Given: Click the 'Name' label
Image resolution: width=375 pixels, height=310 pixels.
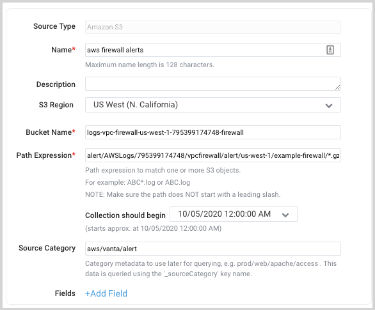Looking at the screenshot, I should point(63,50).
